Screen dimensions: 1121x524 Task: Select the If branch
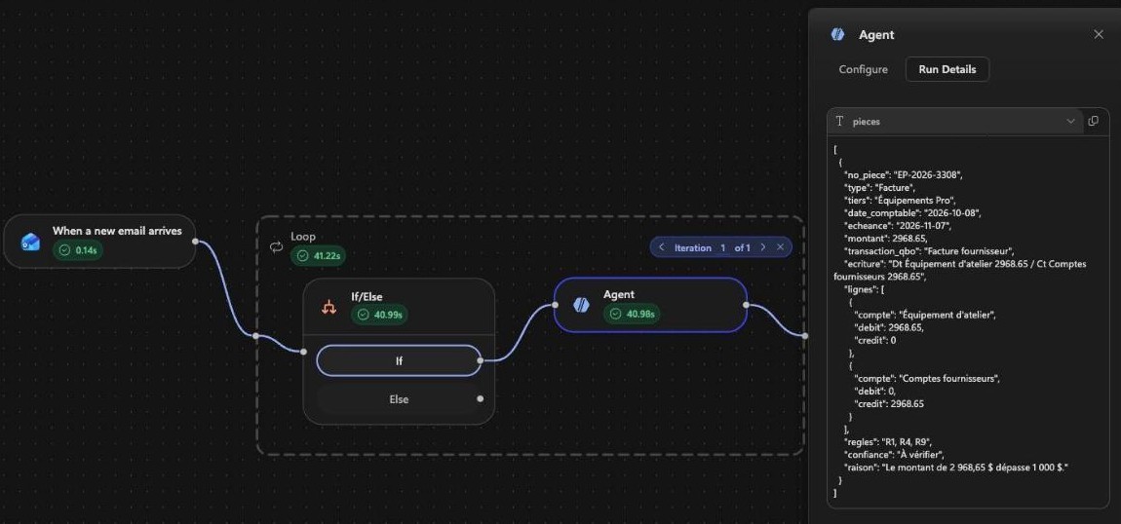399,360
